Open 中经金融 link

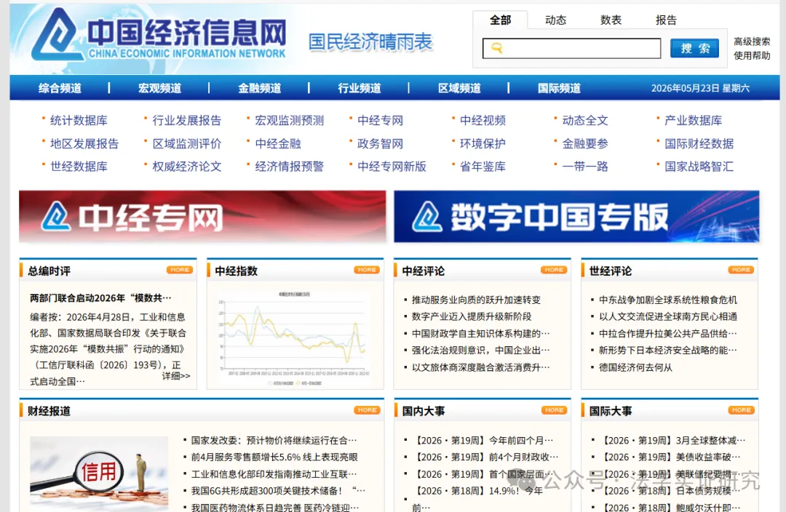pyautogui.click(x=278, y=144)
